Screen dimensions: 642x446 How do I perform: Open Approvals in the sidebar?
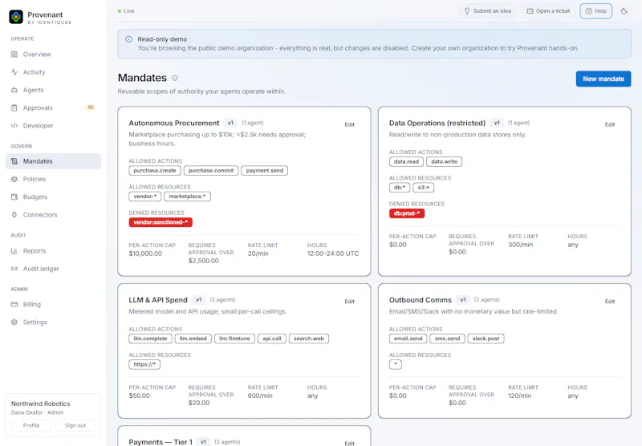click(x=53, y=107)
